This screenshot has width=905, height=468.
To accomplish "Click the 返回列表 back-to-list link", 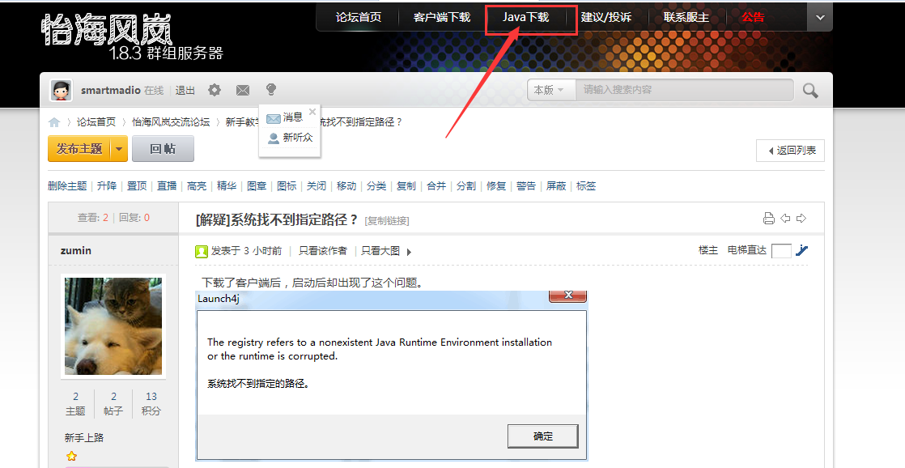I will [x=791, y=150].
